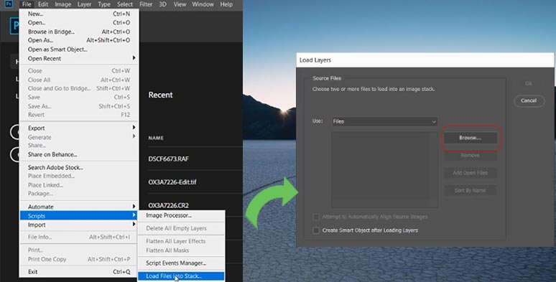
Task: Open the Layer menu
Action: [x=84, y=4]
